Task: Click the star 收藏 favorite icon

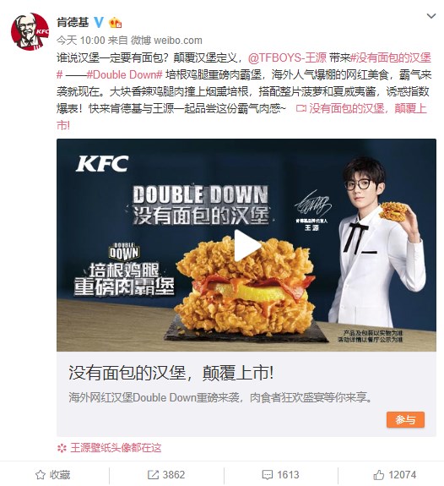Action: [41, 474]
